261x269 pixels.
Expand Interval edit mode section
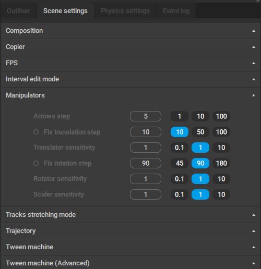pos(130,79)
